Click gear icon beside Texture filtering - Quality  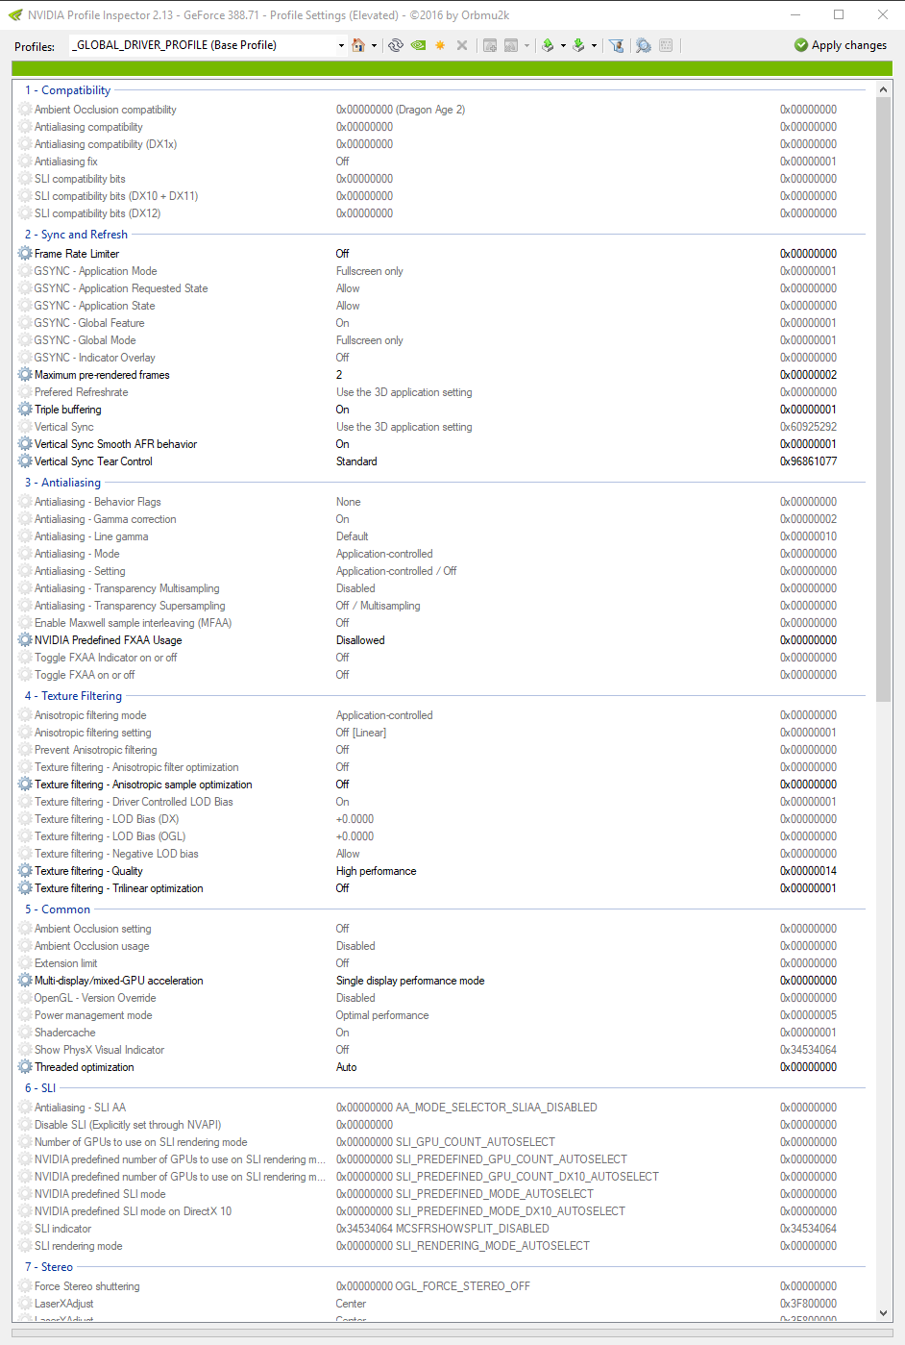[25, 871]
